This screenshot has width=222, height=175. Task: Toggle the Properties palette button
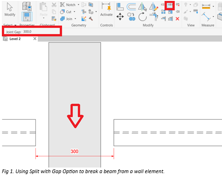click(27, 16)
